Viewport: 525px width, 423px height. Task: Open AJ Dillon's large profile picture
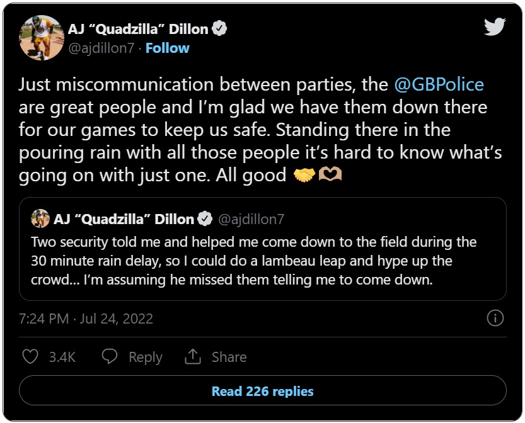(42, 38)
